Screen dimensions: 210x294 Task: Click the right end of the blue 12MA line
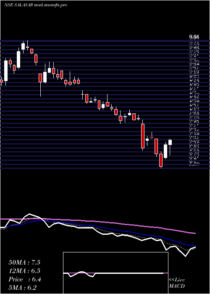click(x=195, y=245)
